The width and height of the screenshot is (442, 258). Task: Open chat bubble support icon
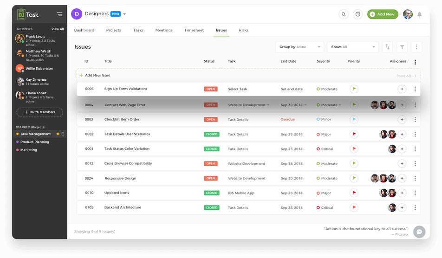(x=419, y=232)
